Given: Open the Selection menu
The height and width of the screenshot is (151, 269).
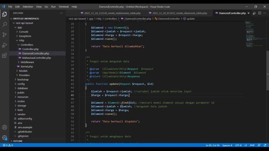Looking at the screenshot, I should (28, 7).
